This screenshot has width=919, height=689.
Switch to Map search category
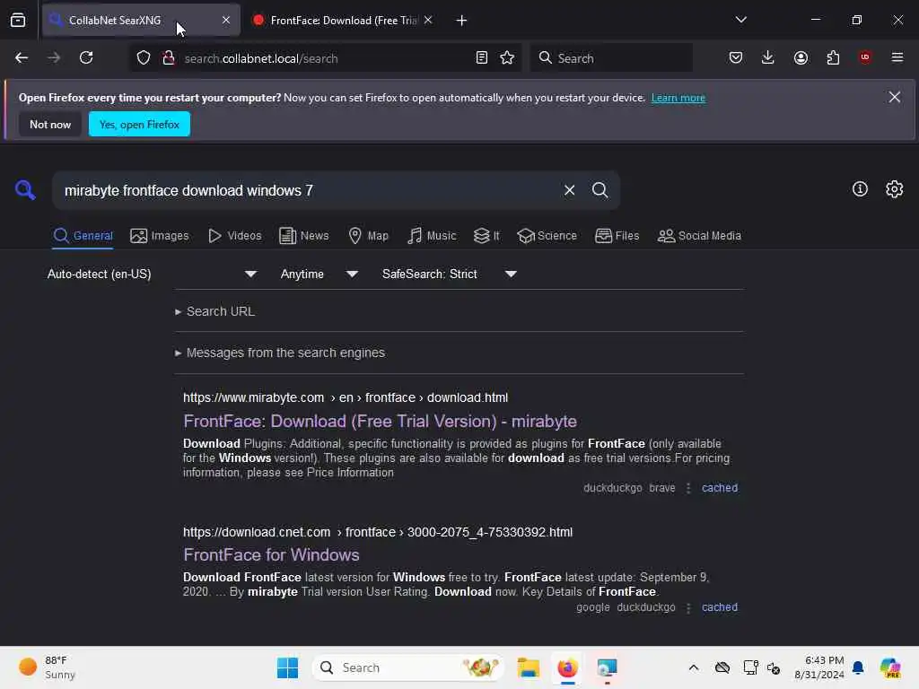coord(369,236)
